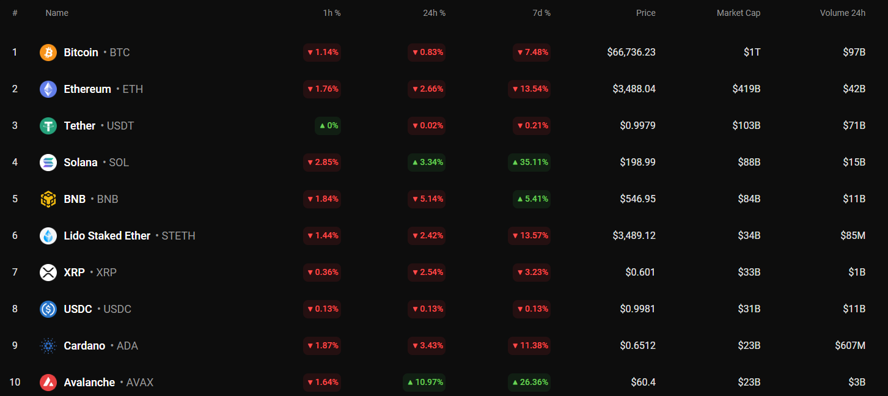Screen dimensions: 888x396
Task: Open the Cardano ADA name link
Action: [84, 346]
